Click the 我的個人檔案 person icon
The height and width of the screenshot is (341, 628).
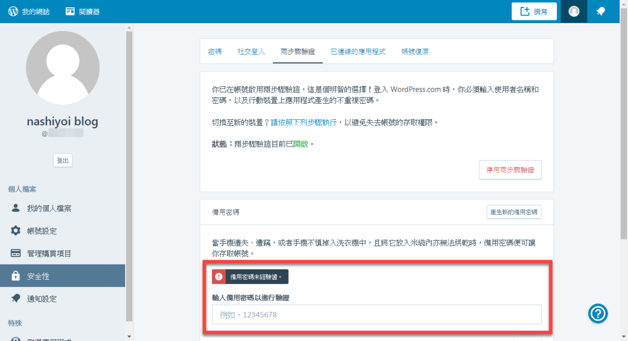[x=16, y=208]
